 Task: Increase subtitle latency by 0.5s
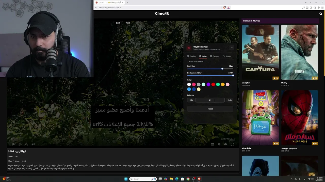coord(229,100)
